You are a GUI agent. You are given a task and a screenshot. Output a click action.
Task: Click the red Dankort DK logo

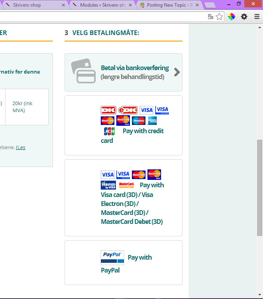tap(109, 110)
